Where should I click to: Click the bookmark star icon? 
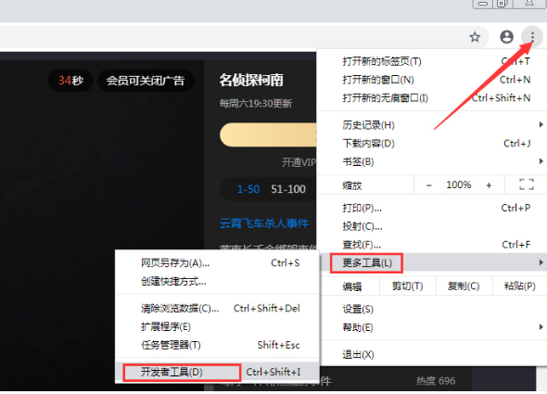[x=475, y=37]
